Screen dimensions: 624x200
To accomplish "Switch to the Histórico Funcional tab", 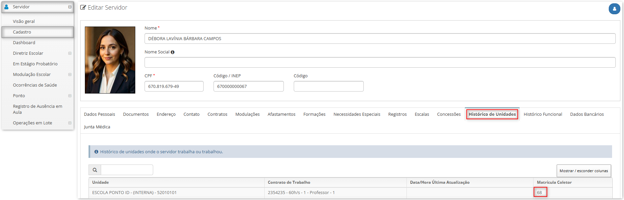I will coord(543,114).
